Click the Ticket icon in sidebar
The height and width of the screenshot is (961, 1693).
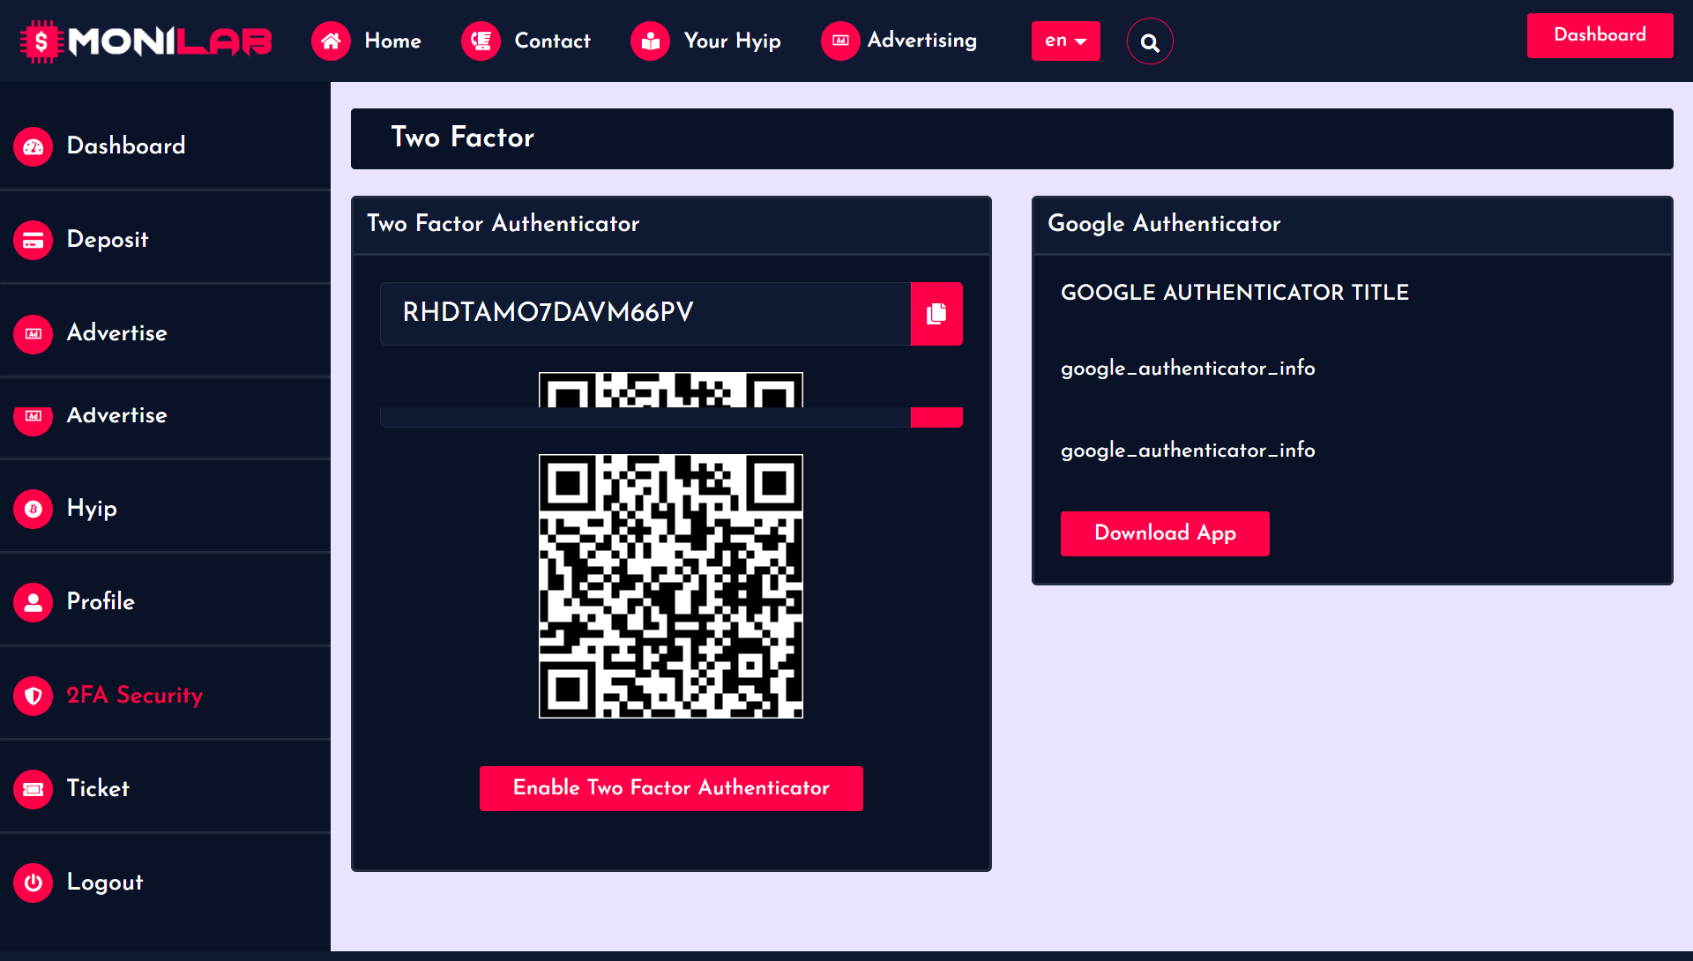point(34,789)
